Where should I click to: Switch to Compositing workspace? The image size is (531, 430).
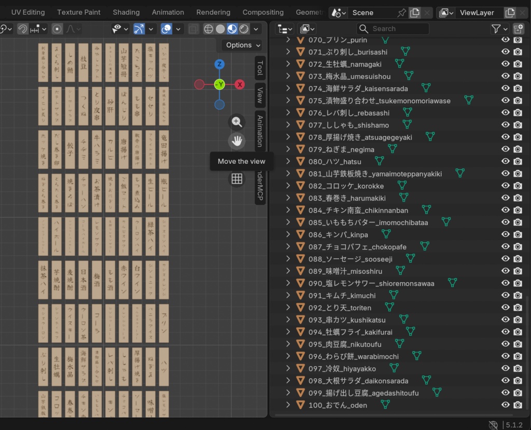pos(263,12)
